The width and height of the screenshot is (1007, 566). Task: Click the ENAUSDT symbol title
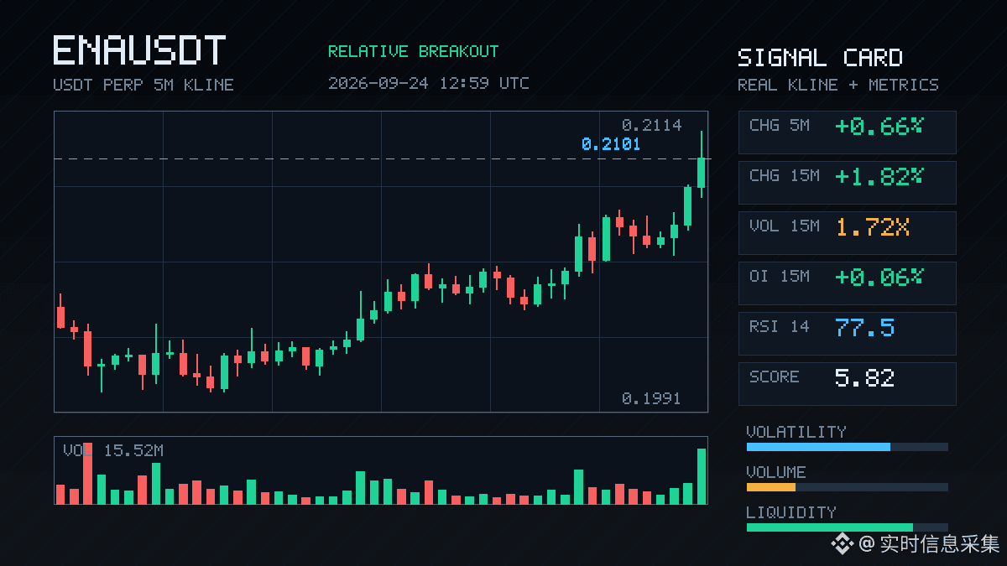click(139, 50)
